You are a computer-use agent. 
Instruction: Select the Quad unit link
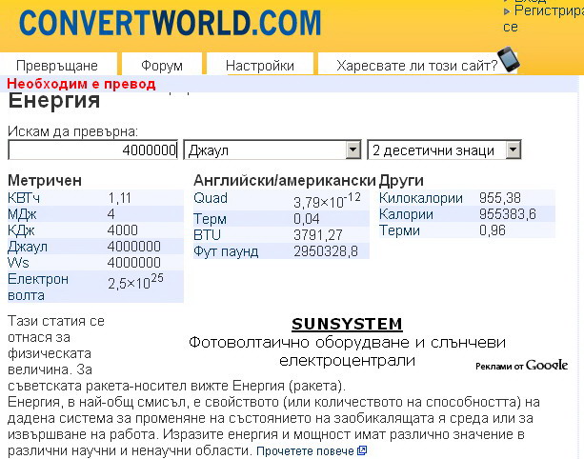211,198
